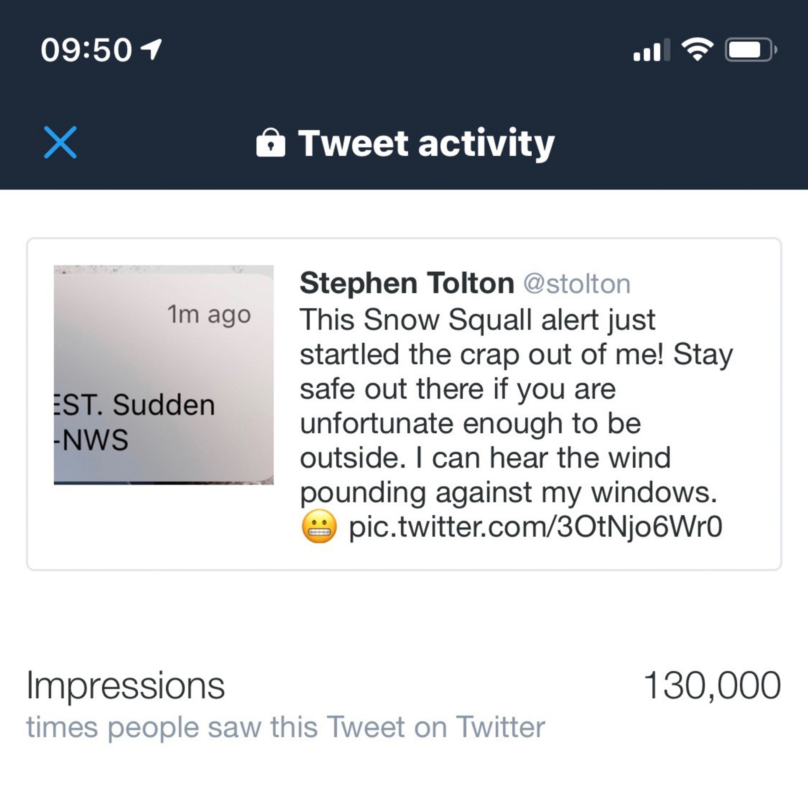Open the snow squall alert image thumbnail

[163, 375]
